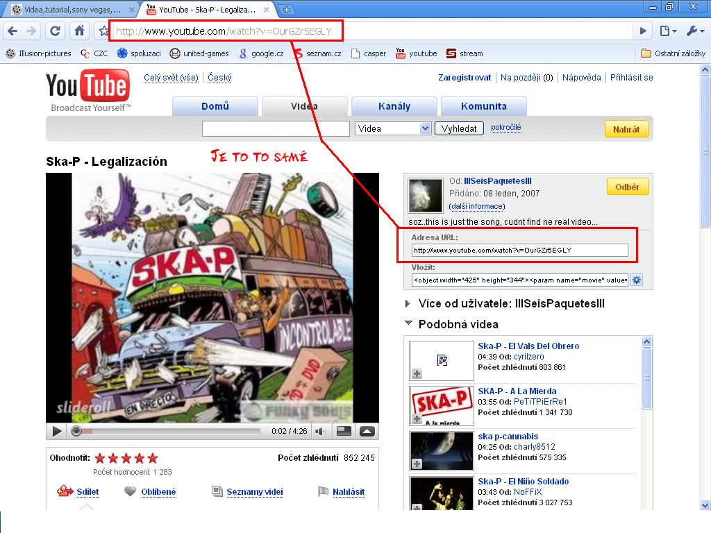Open the browser home page icon
This screenshot has height=533, width=711.
(79, 31)
